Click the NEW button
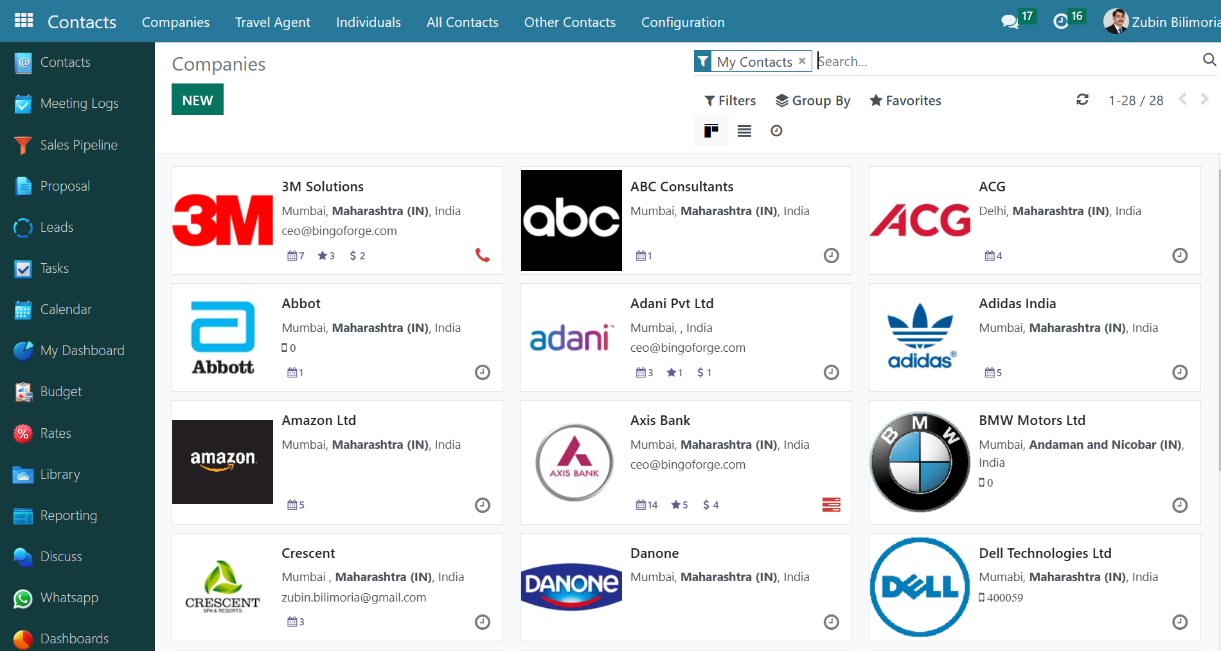1221x651 pixels. tap(197, 100)
